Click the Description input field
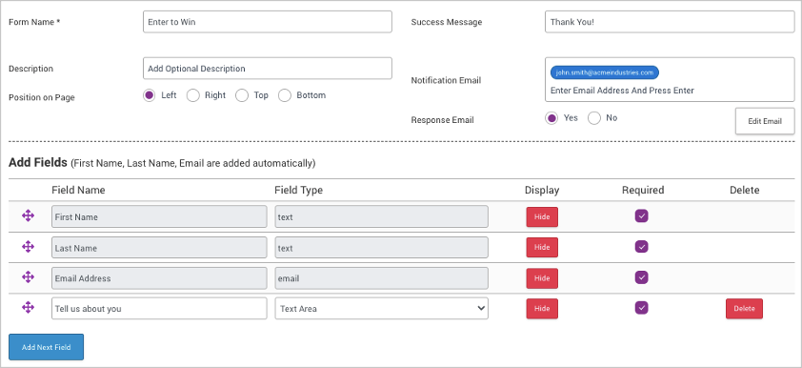 pyautogui.click(x=268, y=69)
